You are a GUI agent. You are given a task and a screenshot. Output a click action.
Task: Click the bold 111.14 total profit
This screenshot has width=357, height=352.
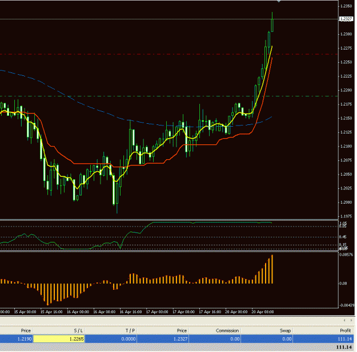(x=344, y=347)
